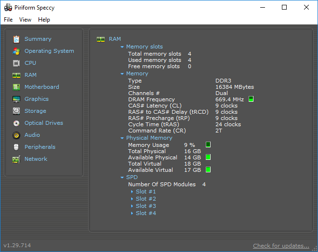The height and width of the screenshot is (252, 318).
Task: Collapse the Memory slots section
Action: point(122,47)
